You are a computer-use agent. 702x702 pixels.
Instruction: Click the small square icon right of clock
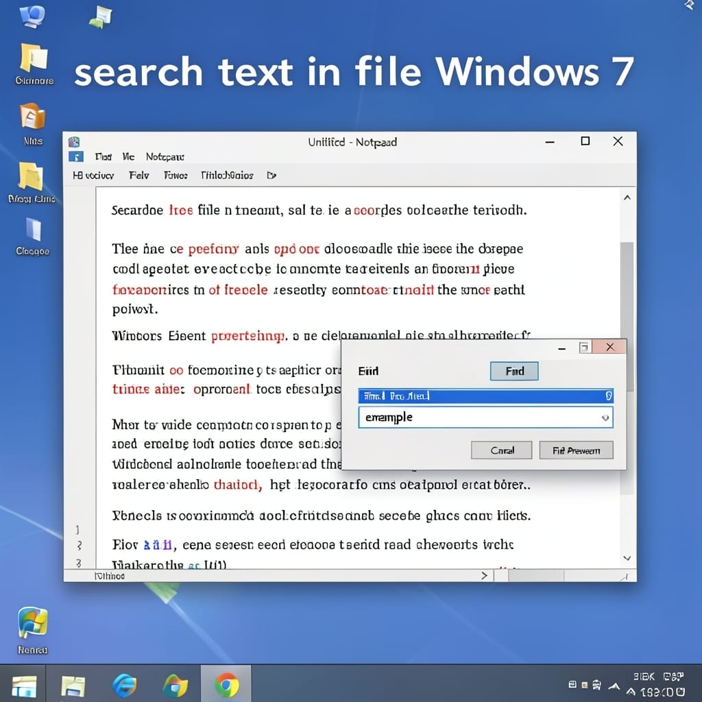681,692
